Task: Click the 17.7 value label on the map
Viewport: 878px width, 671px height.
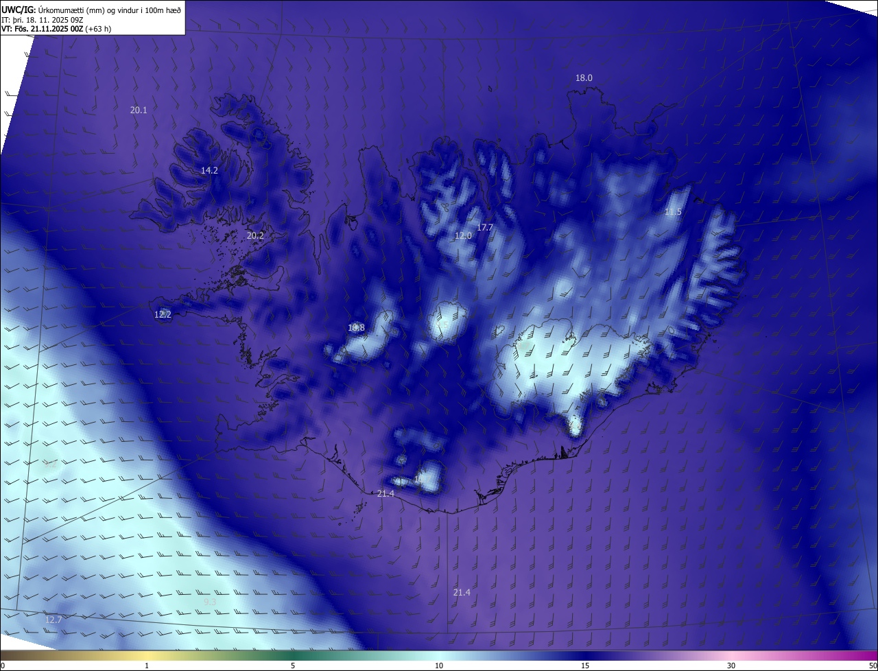Action: tap(485, 227)
